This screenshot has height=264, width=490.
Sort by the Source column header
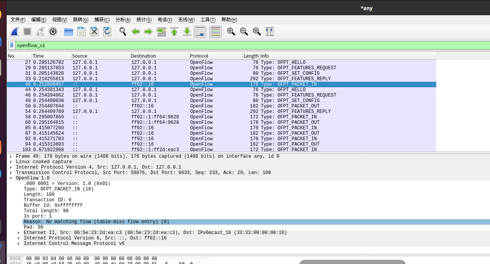tap(101, 56)
